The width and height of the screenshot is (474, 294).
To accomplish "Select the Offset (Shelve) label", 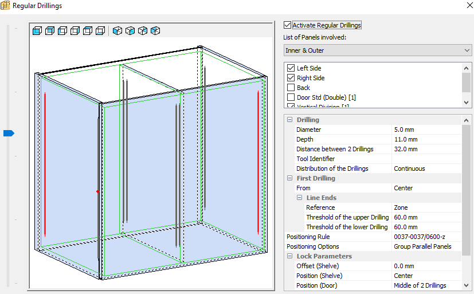I will pos(318,266).
